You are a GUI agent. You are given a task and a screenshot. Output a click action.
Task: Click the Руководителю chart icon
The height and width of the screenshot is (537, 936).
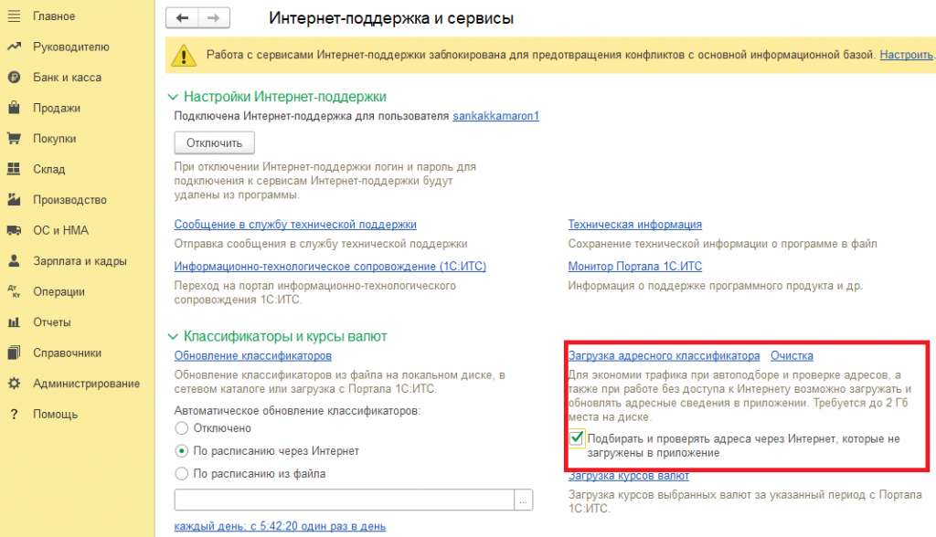14,47
